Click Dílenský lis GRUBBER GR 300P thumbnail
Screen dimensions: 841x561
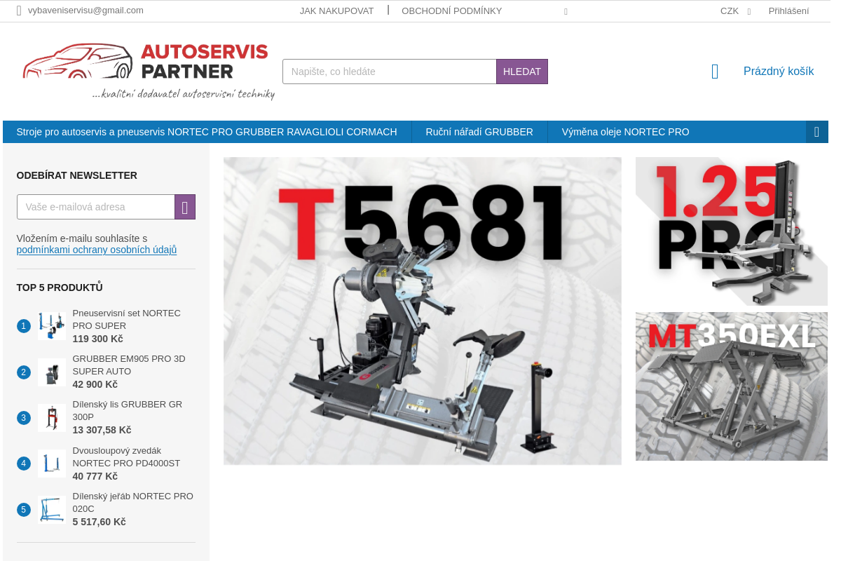pos(52,418)
